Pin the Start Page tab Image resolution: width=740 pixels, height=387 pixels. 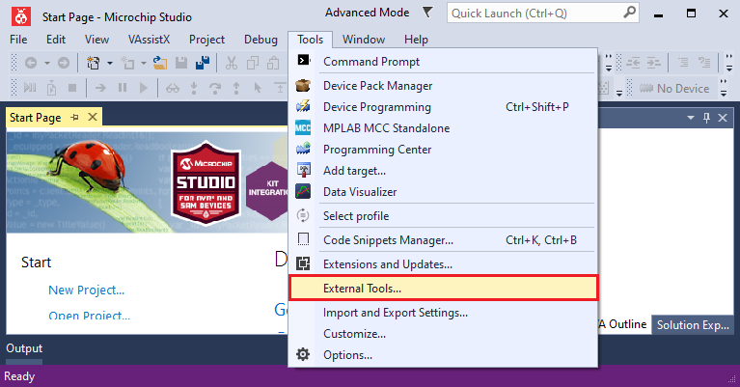74,117
